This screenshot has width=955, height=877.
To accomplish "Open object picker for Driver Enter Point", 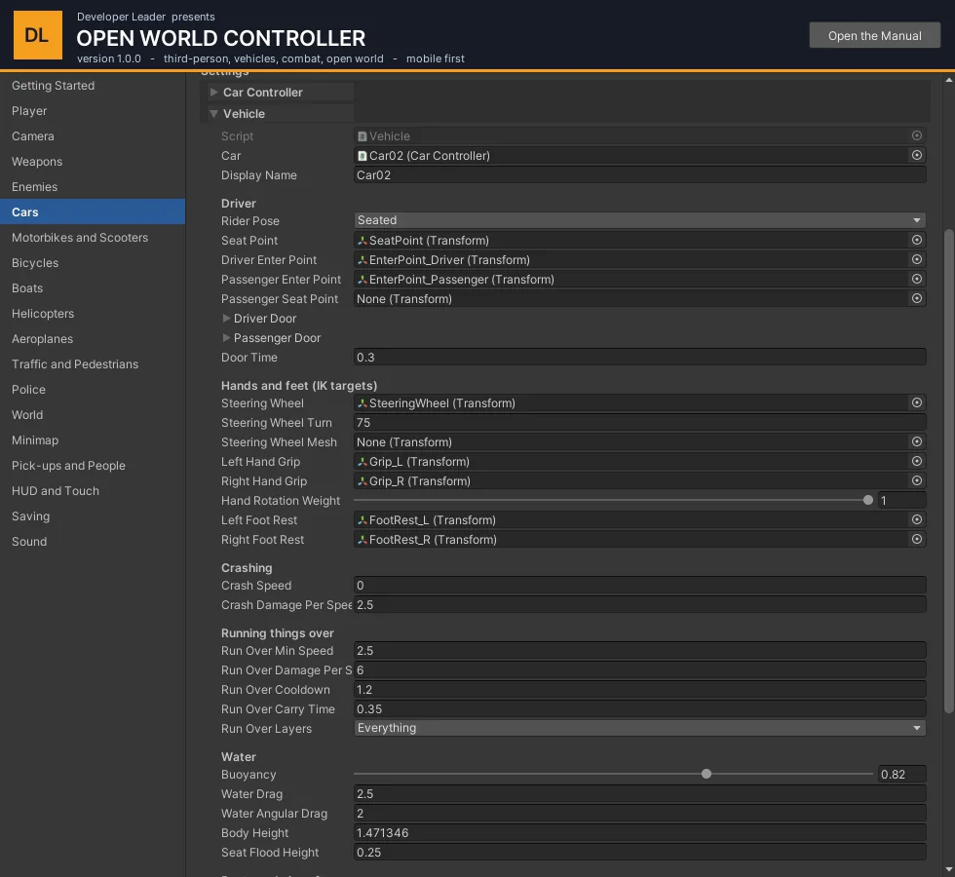I will [x=917, y=259].
